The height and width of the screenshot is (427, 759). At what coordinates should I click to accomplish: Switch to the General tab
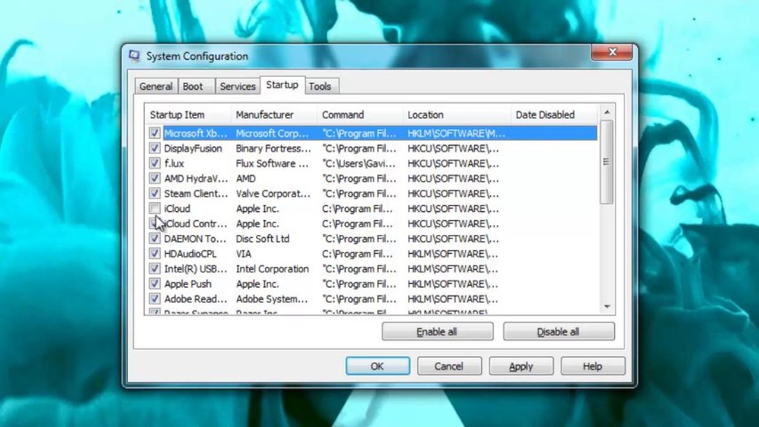[156, 87]
